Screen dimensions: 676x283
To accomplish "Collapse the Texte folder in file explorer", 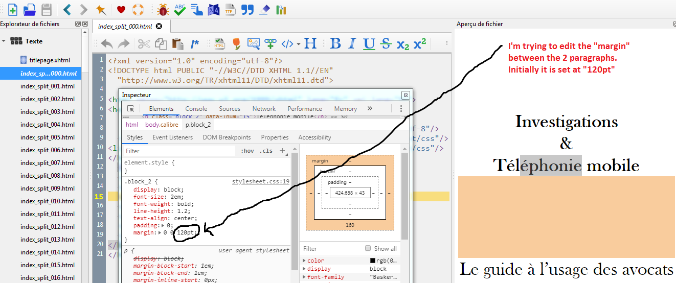I will [4, 41].
